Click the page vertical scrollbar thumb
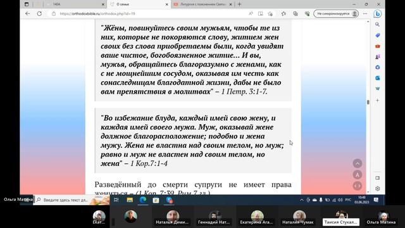 tap(368, 102)
